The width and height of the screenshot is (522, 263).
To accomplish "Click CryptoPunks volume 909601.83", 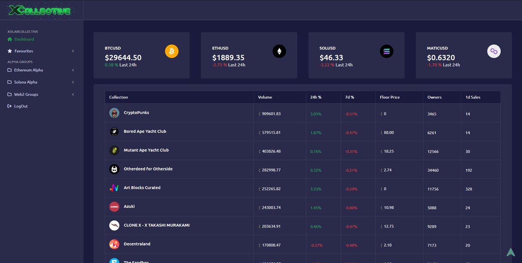I will click(x=271, y=114).
